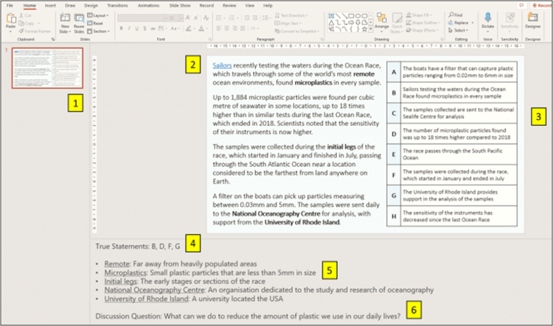Open the Section dropdown
Screen dimensions: 553x326
[x=98, y=31]
